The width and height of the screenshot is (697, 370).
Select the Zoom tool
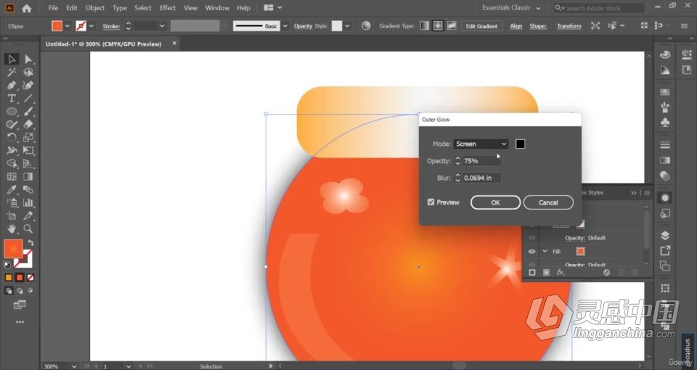[x=28, y=229]
